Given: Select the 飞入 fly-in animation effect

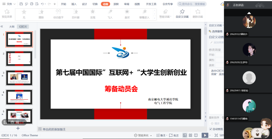Looking at the screenshot, I should pyautogui.click(x=110, y=14).
